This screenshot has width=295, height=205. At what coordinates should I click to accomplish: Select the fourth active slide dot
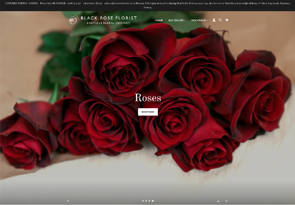coord(153,201)
